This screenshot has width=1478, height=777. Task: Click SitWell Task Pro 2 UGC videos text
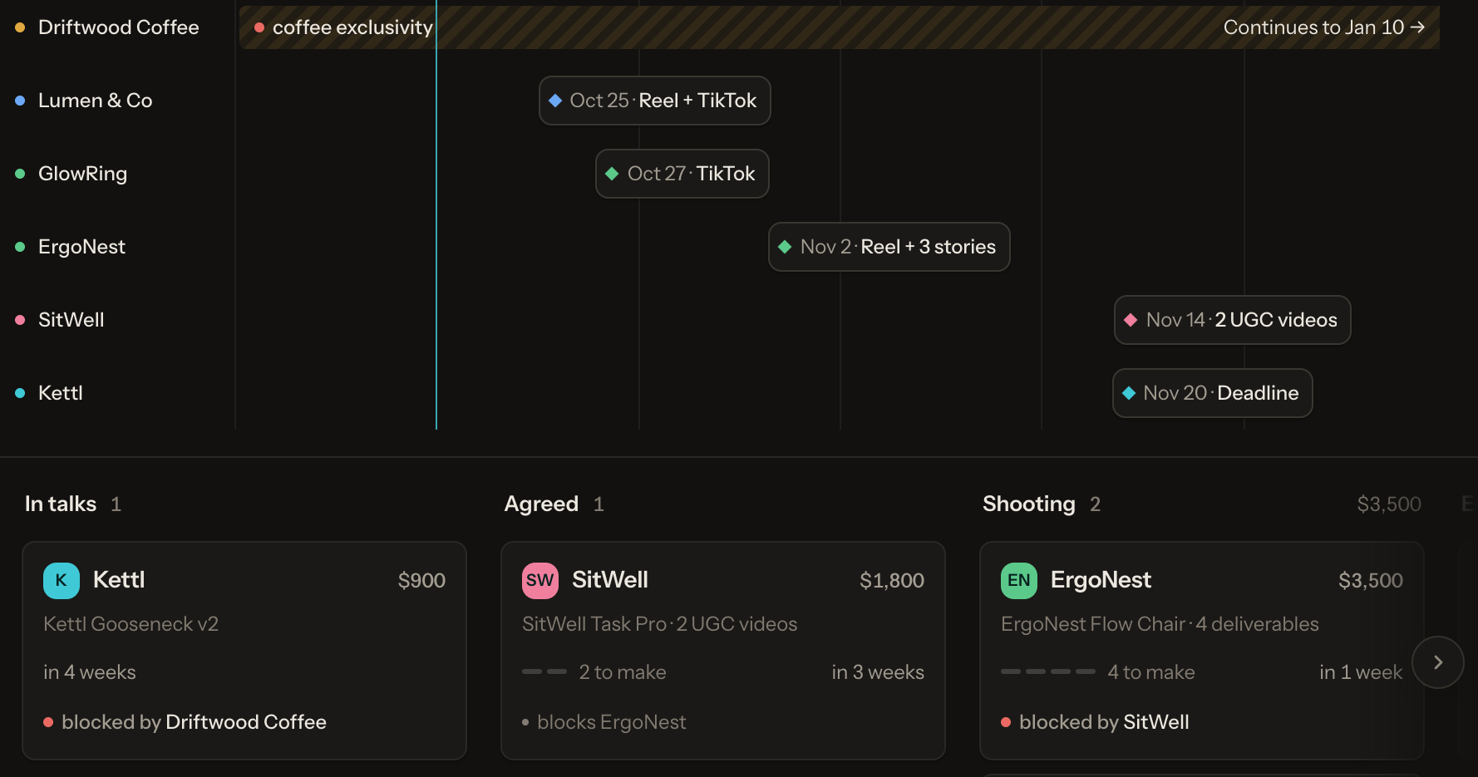[x=660, y=624]
